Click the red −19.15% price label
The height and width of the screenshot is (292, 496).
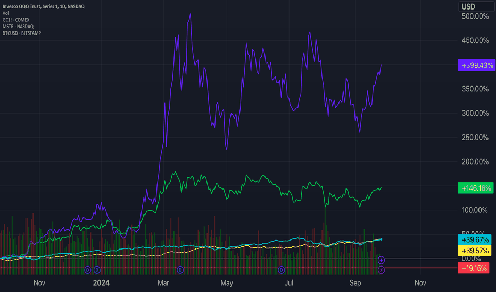474,268
